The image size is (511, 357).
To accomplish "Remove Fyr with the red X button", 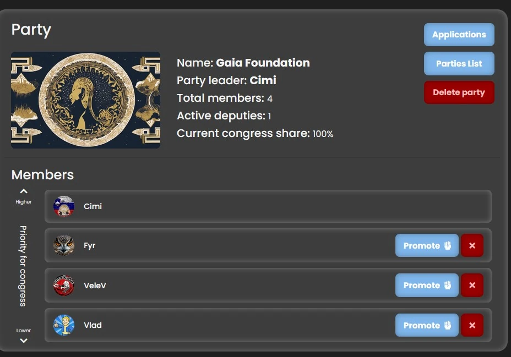I will (472, 245).
